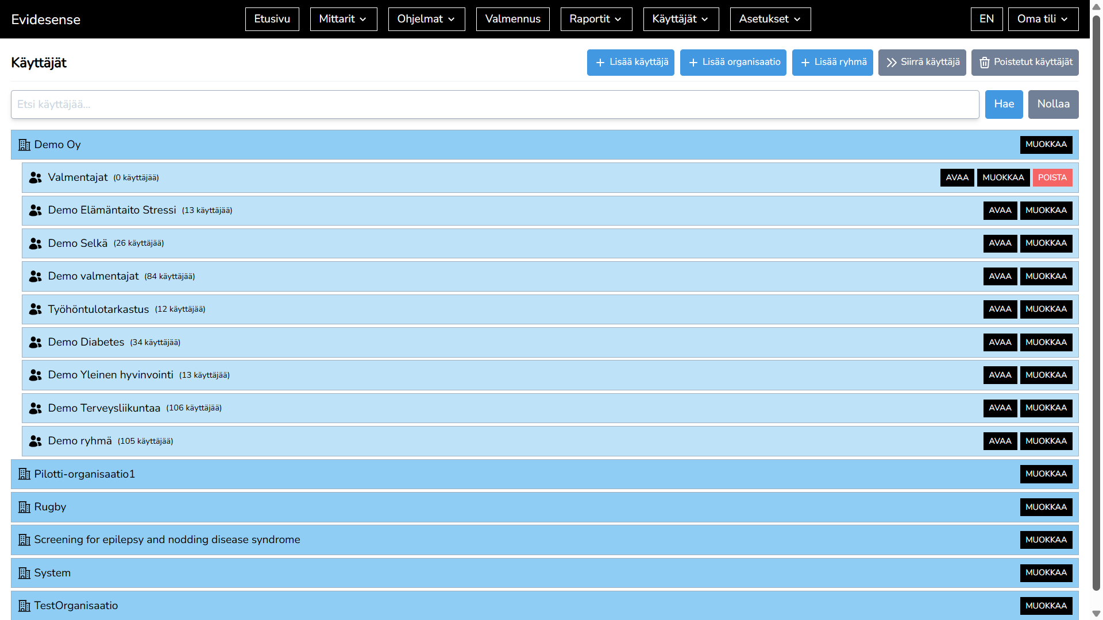Open Demo Selkä group with AVAA

[x=1000, y=243]
